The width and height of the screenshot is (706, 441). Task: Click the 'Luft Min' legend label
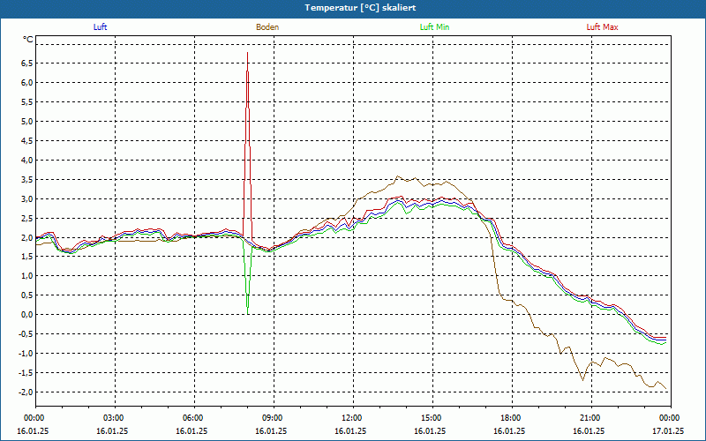click(x=434, y=27)
